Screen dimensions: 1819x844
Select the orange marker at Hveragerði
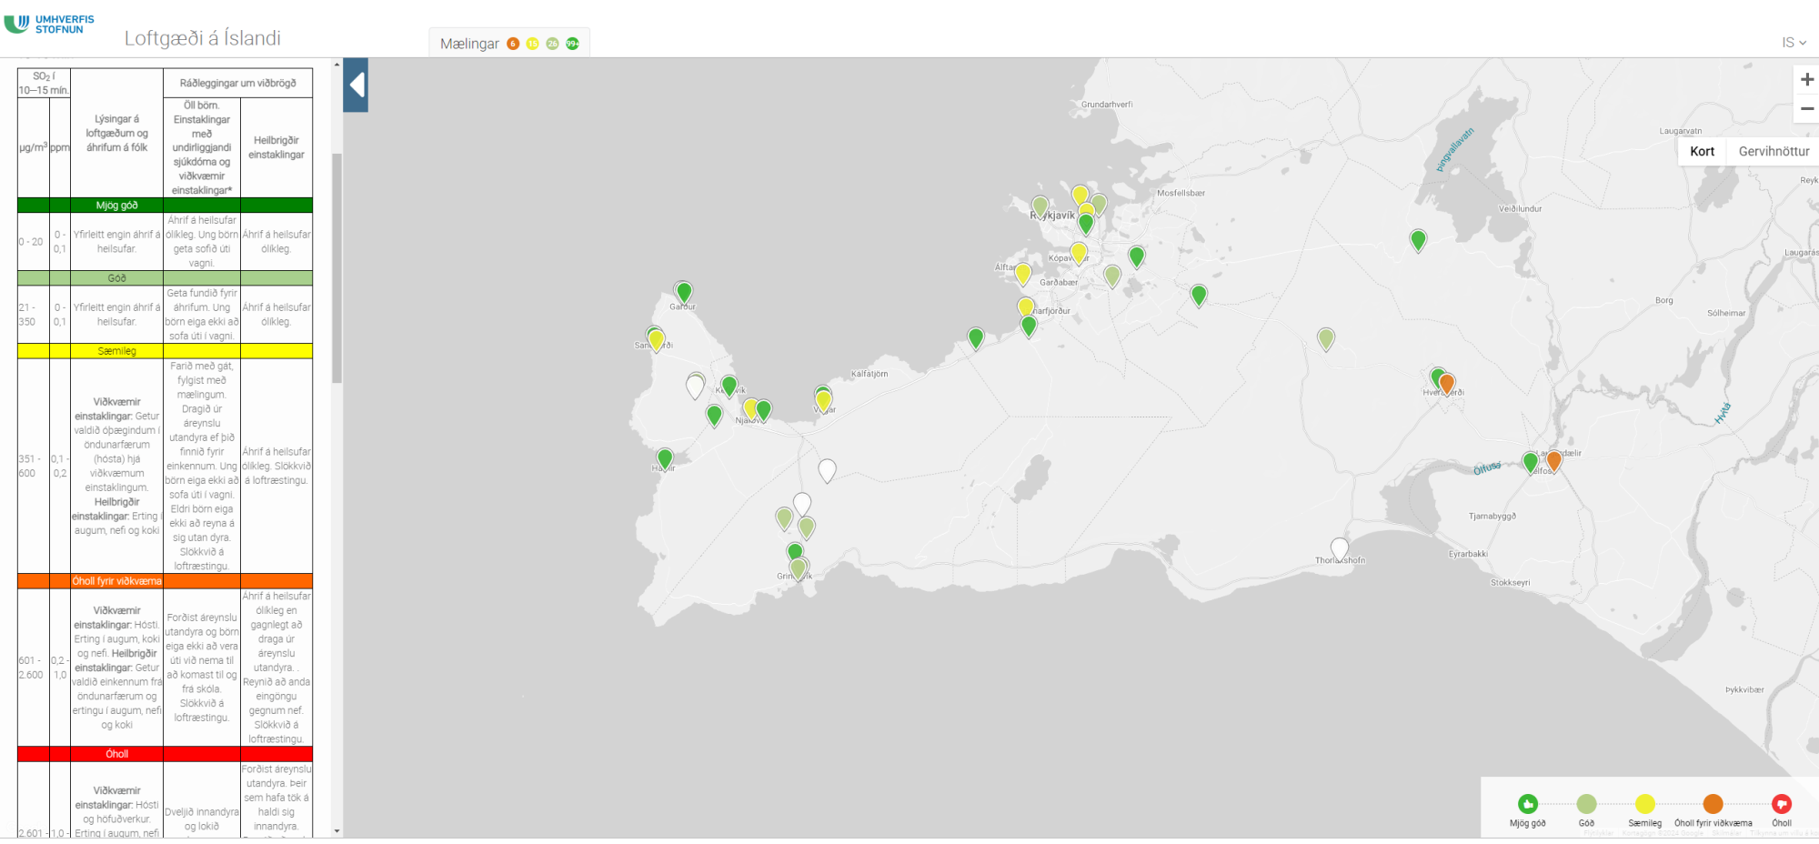(x=1447, y=383)
